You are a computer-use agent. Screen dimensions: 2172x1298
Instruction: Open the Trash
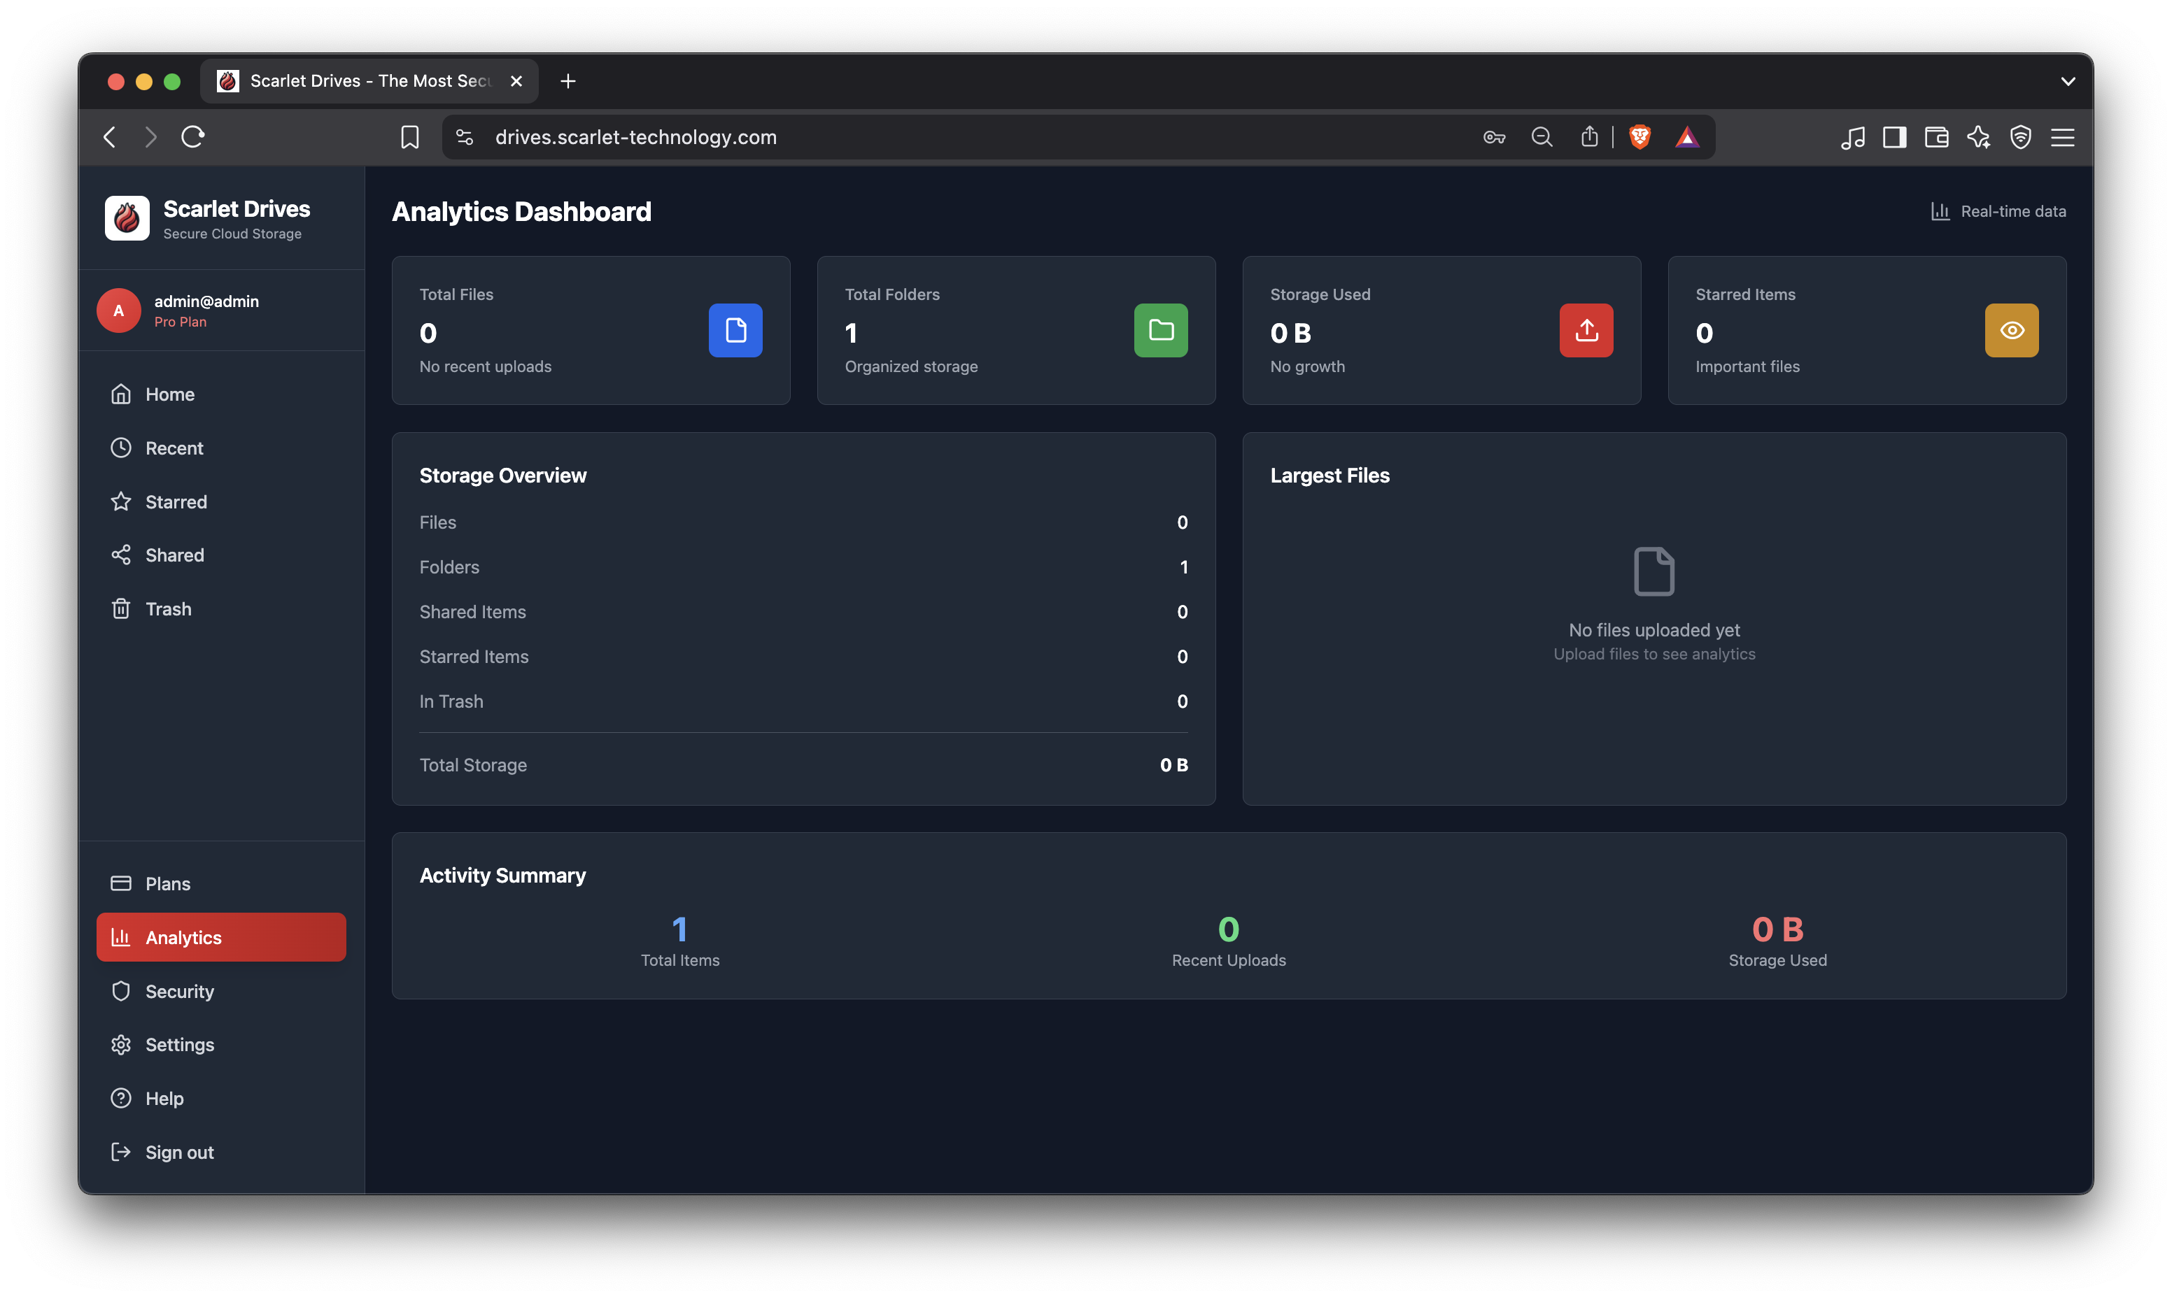pos(220,608)
